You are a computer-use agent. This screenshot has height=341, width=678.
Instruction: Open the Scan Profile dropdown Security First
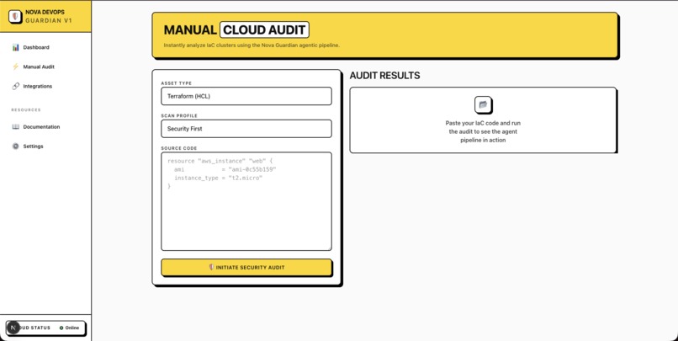click(x=246, y=129)
